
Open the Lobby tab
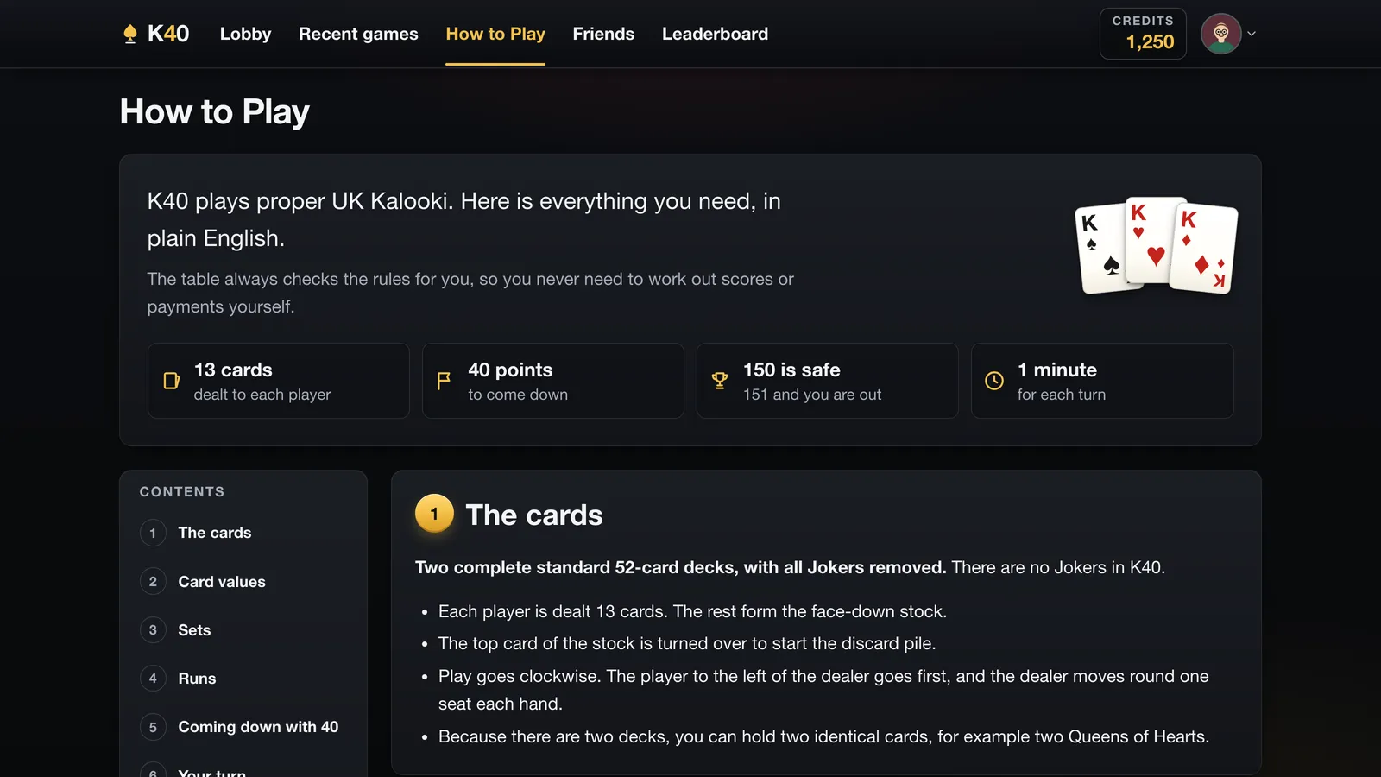[245, 34]
